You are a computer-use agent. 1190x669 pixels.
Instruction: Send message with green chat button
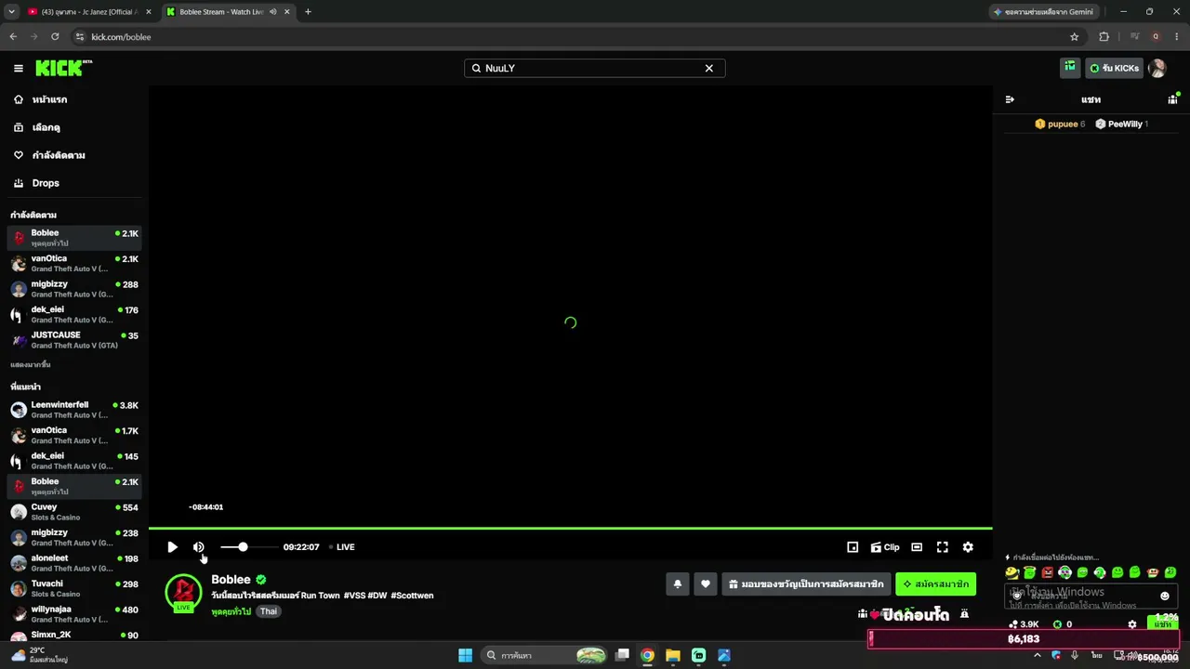click(1163, 623)
